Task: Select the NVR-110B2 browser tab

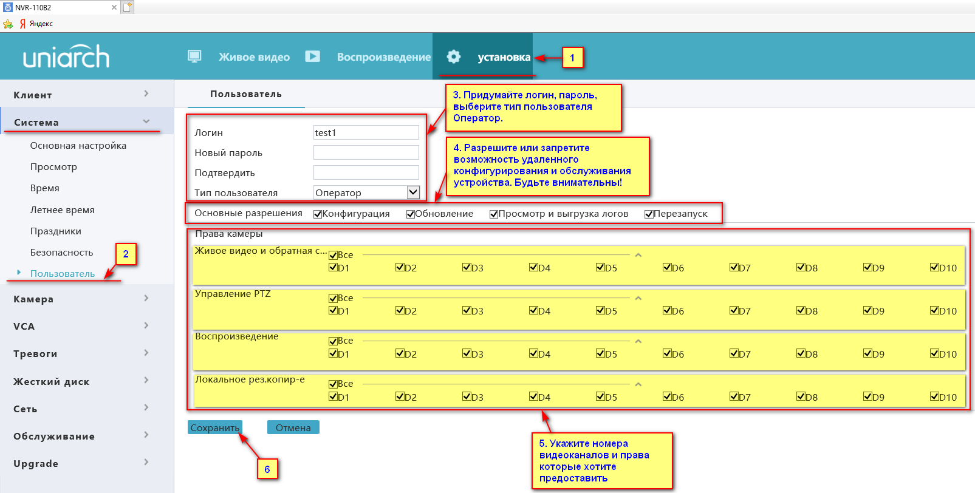Action: [60, 7]
